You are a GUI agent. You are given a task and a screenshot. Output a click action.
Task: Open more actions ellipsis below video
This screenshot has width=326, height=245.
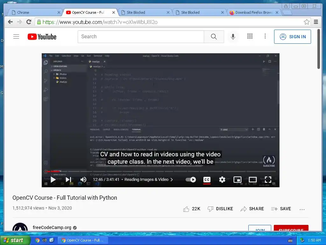302,209
